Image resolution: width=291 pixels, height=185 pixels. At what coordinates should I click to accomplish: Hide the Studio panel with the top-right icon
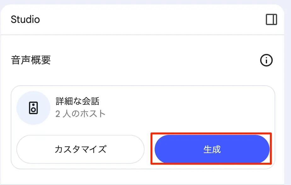[x=271, y=19]
